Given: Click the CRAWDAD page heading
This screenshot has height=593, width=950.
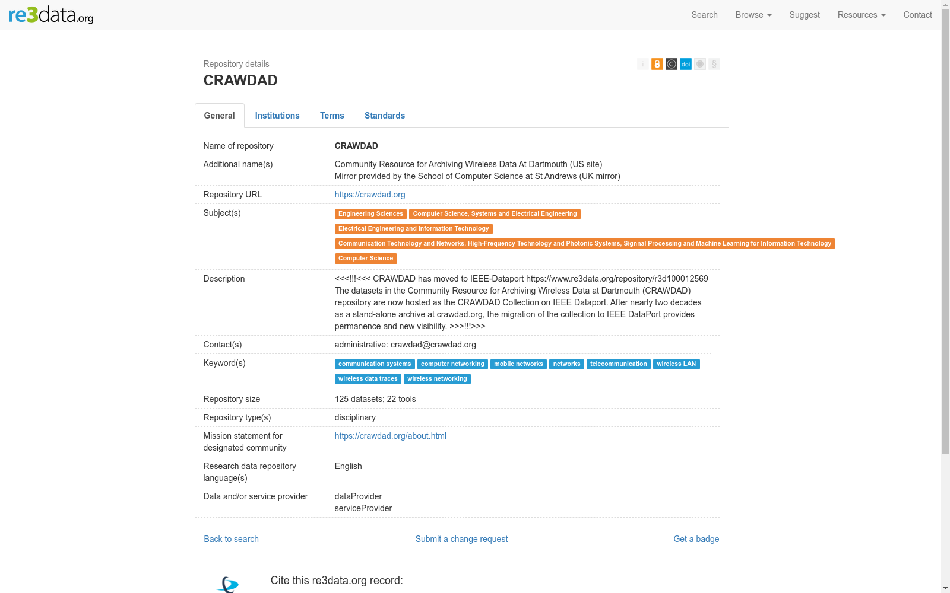Looking at the screenshot, I should click(x=240, y=81).
